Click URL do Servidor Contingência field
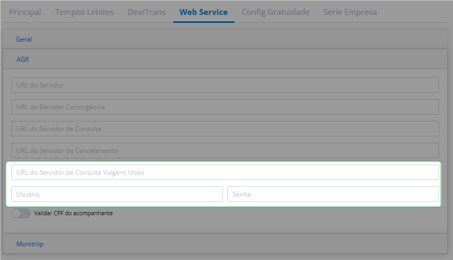The width and height of the screenshot is (453, 260). pos(225,107)
